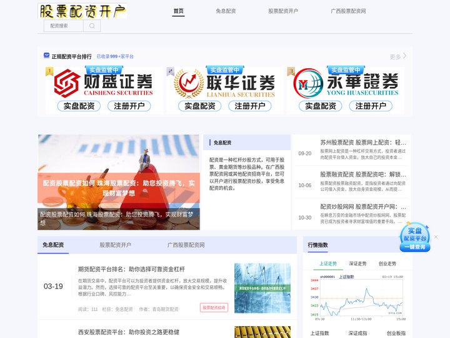This screenshot has width=450, height=338.
Task: Open article 期货配资平台排名 title
Action: tap(131, 269)
